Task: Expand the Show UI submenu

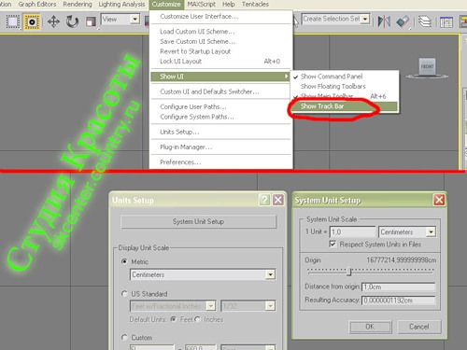Action: click(219, 77)
